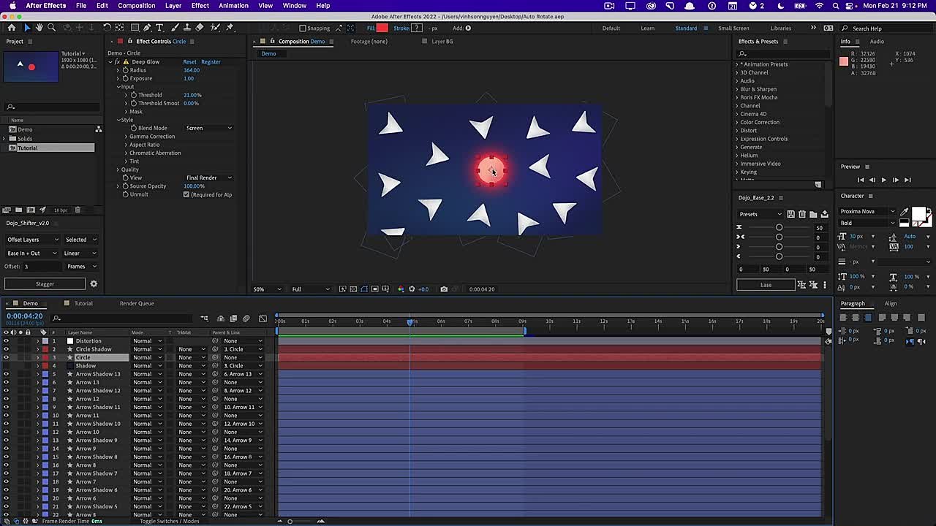Open the Home screen icon

pos(12,28)
